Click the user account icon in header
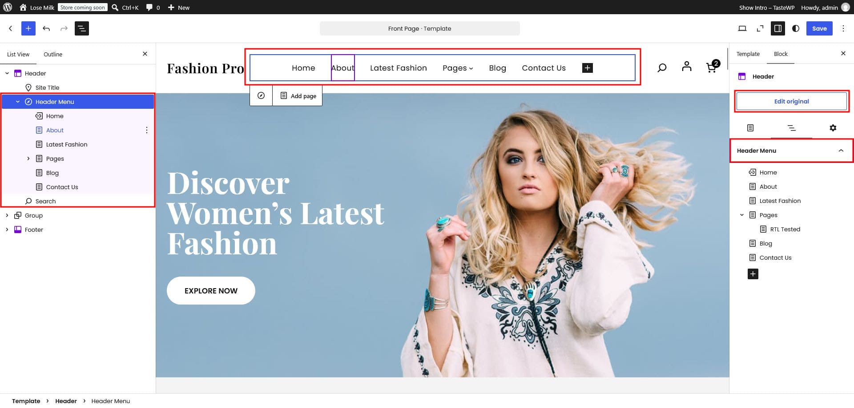Viewport: 854px width, 408px height. (x=686, y=67)
